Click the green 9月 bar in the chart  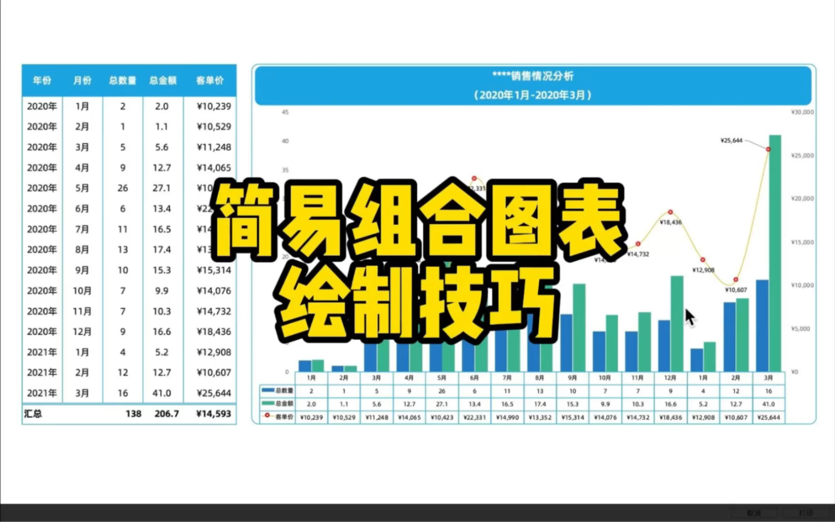pos(579,328)
